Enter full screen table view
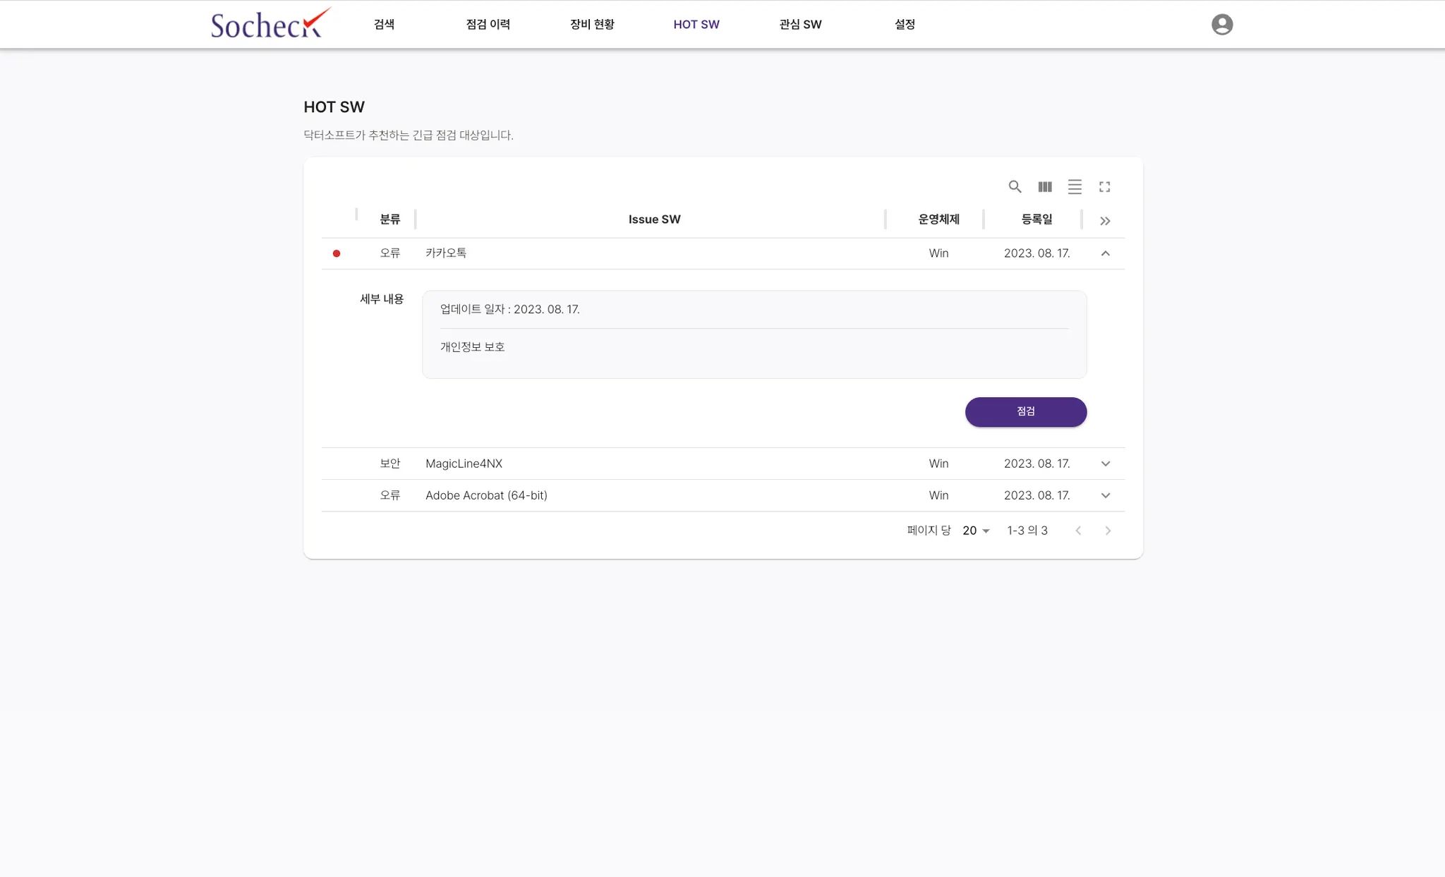This screenshot has width=1445, height=877. 1105,187
